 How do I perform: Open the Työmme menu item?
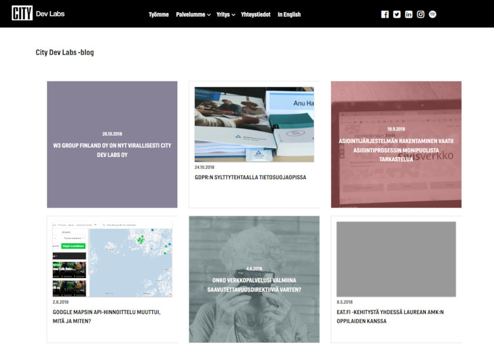[159, 15]
